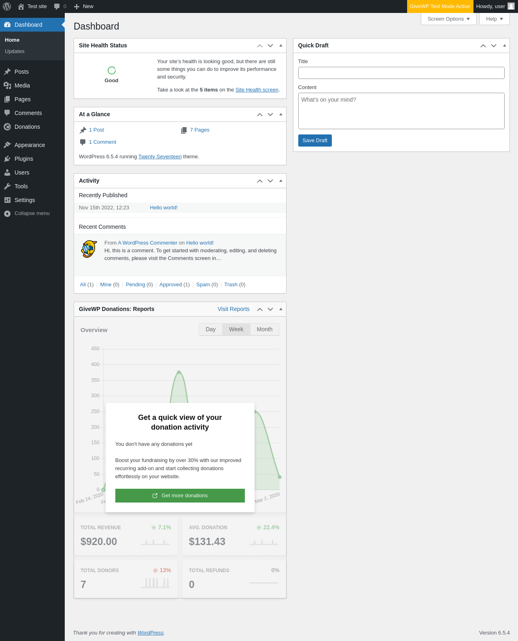This screenshot has width=518, height=641.
Task: Switch the Overview chart to Month
Action: point(265,329)
